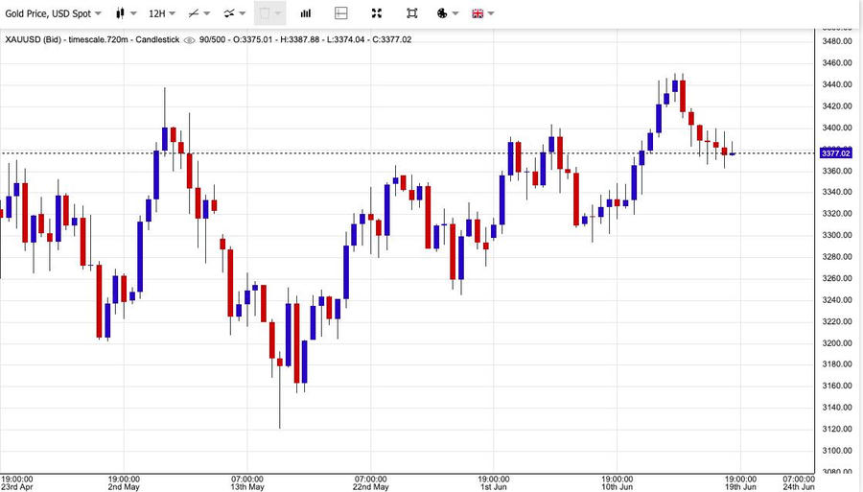Open the Gold Price, USD Spot symbol dropdown

[x=53, y=13]
